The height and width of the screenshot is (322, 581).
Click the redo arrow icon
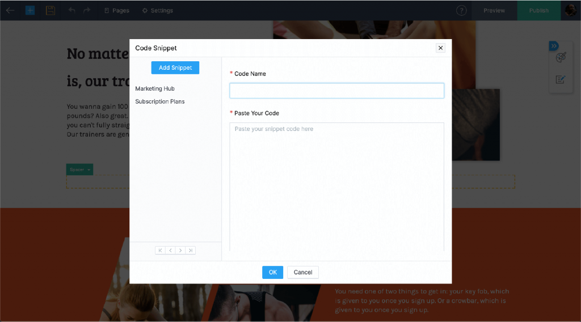86,10
